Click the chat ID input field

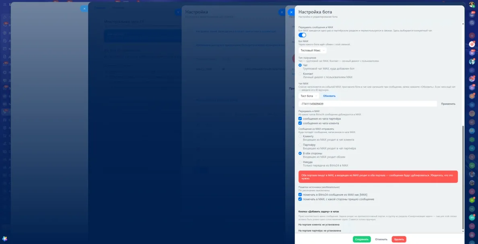pyautogui.click(x=368, y=104)
